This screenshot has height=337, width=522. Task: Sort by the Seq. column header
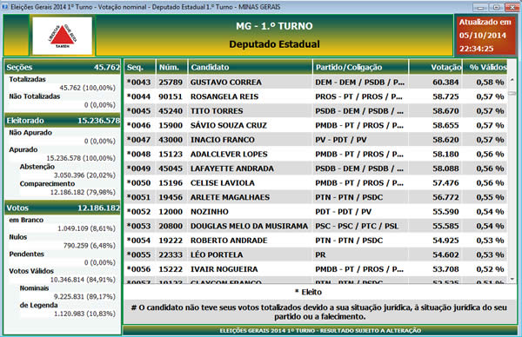[x=140, y=67]
